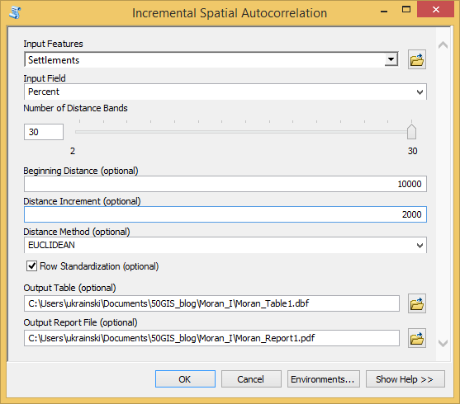Click the distance bands number box showing 30
The image size is (460, 404).
[x=44, y=132]
